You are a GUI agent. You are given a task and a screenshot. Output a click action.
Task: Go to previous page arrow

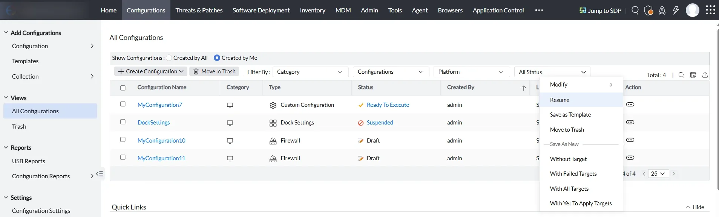644,174
